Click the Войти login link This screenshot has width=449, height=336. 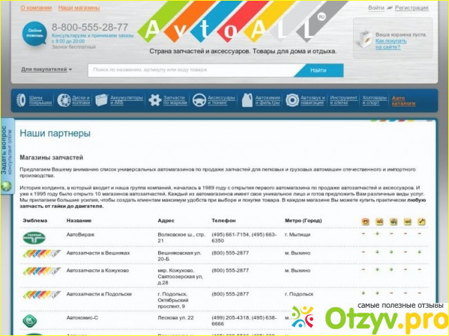[376, 8]
